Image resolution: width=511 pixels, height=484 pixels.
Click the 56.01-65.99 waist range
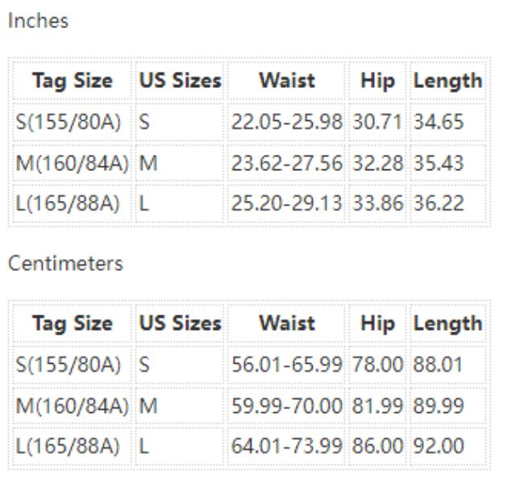286,365
